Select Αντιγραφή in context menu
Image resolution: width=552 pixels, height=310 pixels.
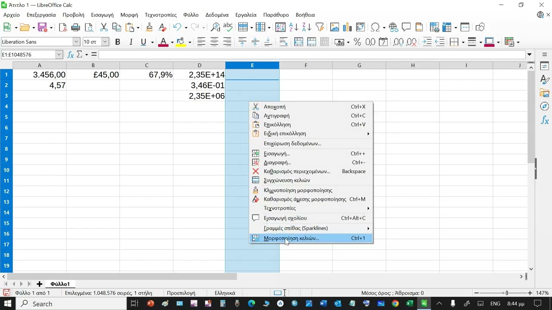(x=311, y=116)
